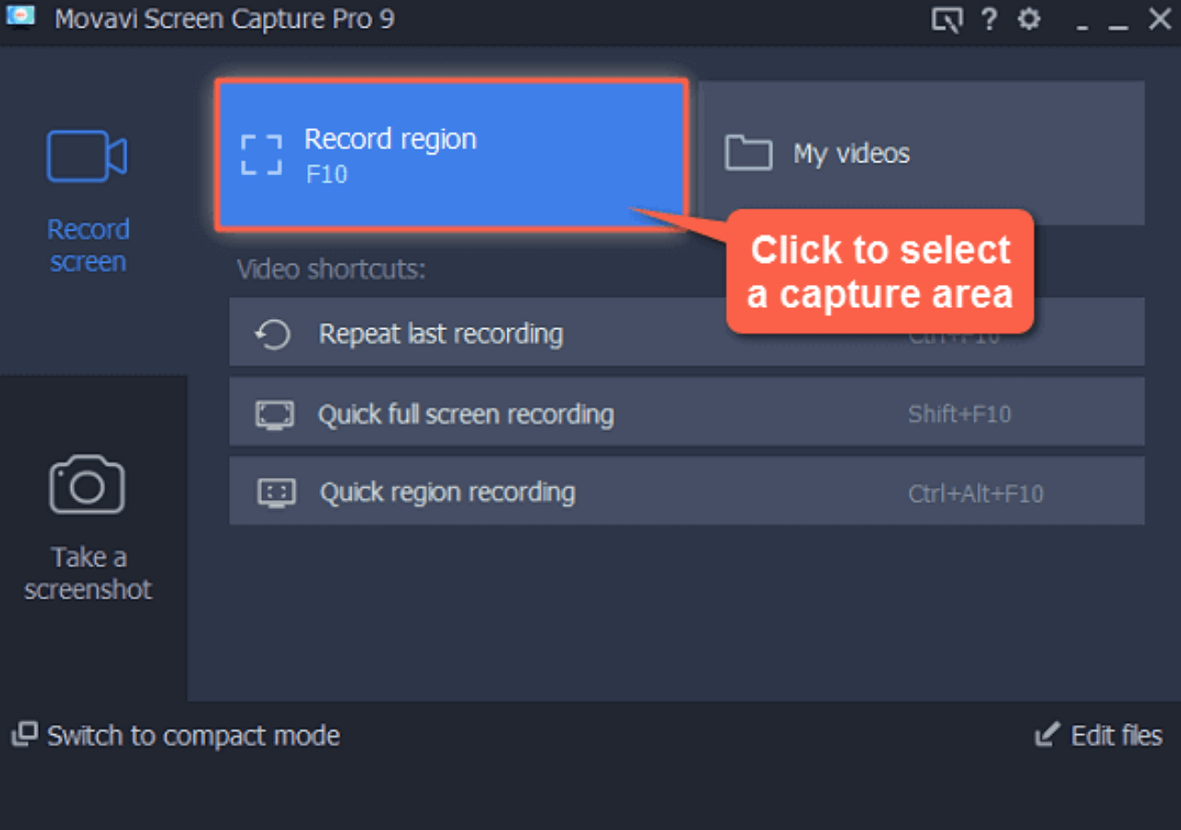Viewport: 1181px width, 830px height.
Task: Open help question mark icon
Action: click(989, 18)
